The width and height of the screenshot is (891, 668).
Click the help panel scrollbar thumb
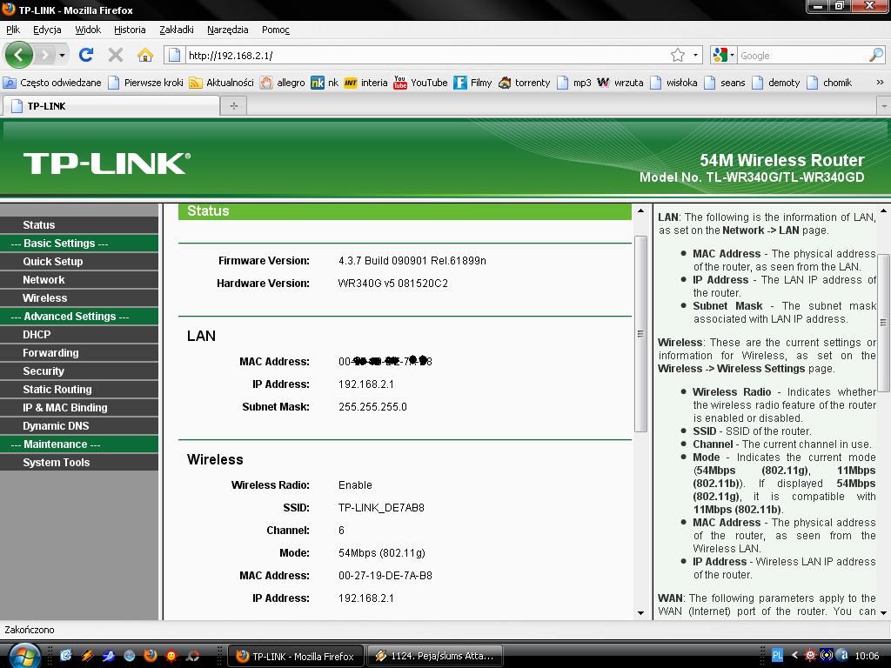click(884, 322)
